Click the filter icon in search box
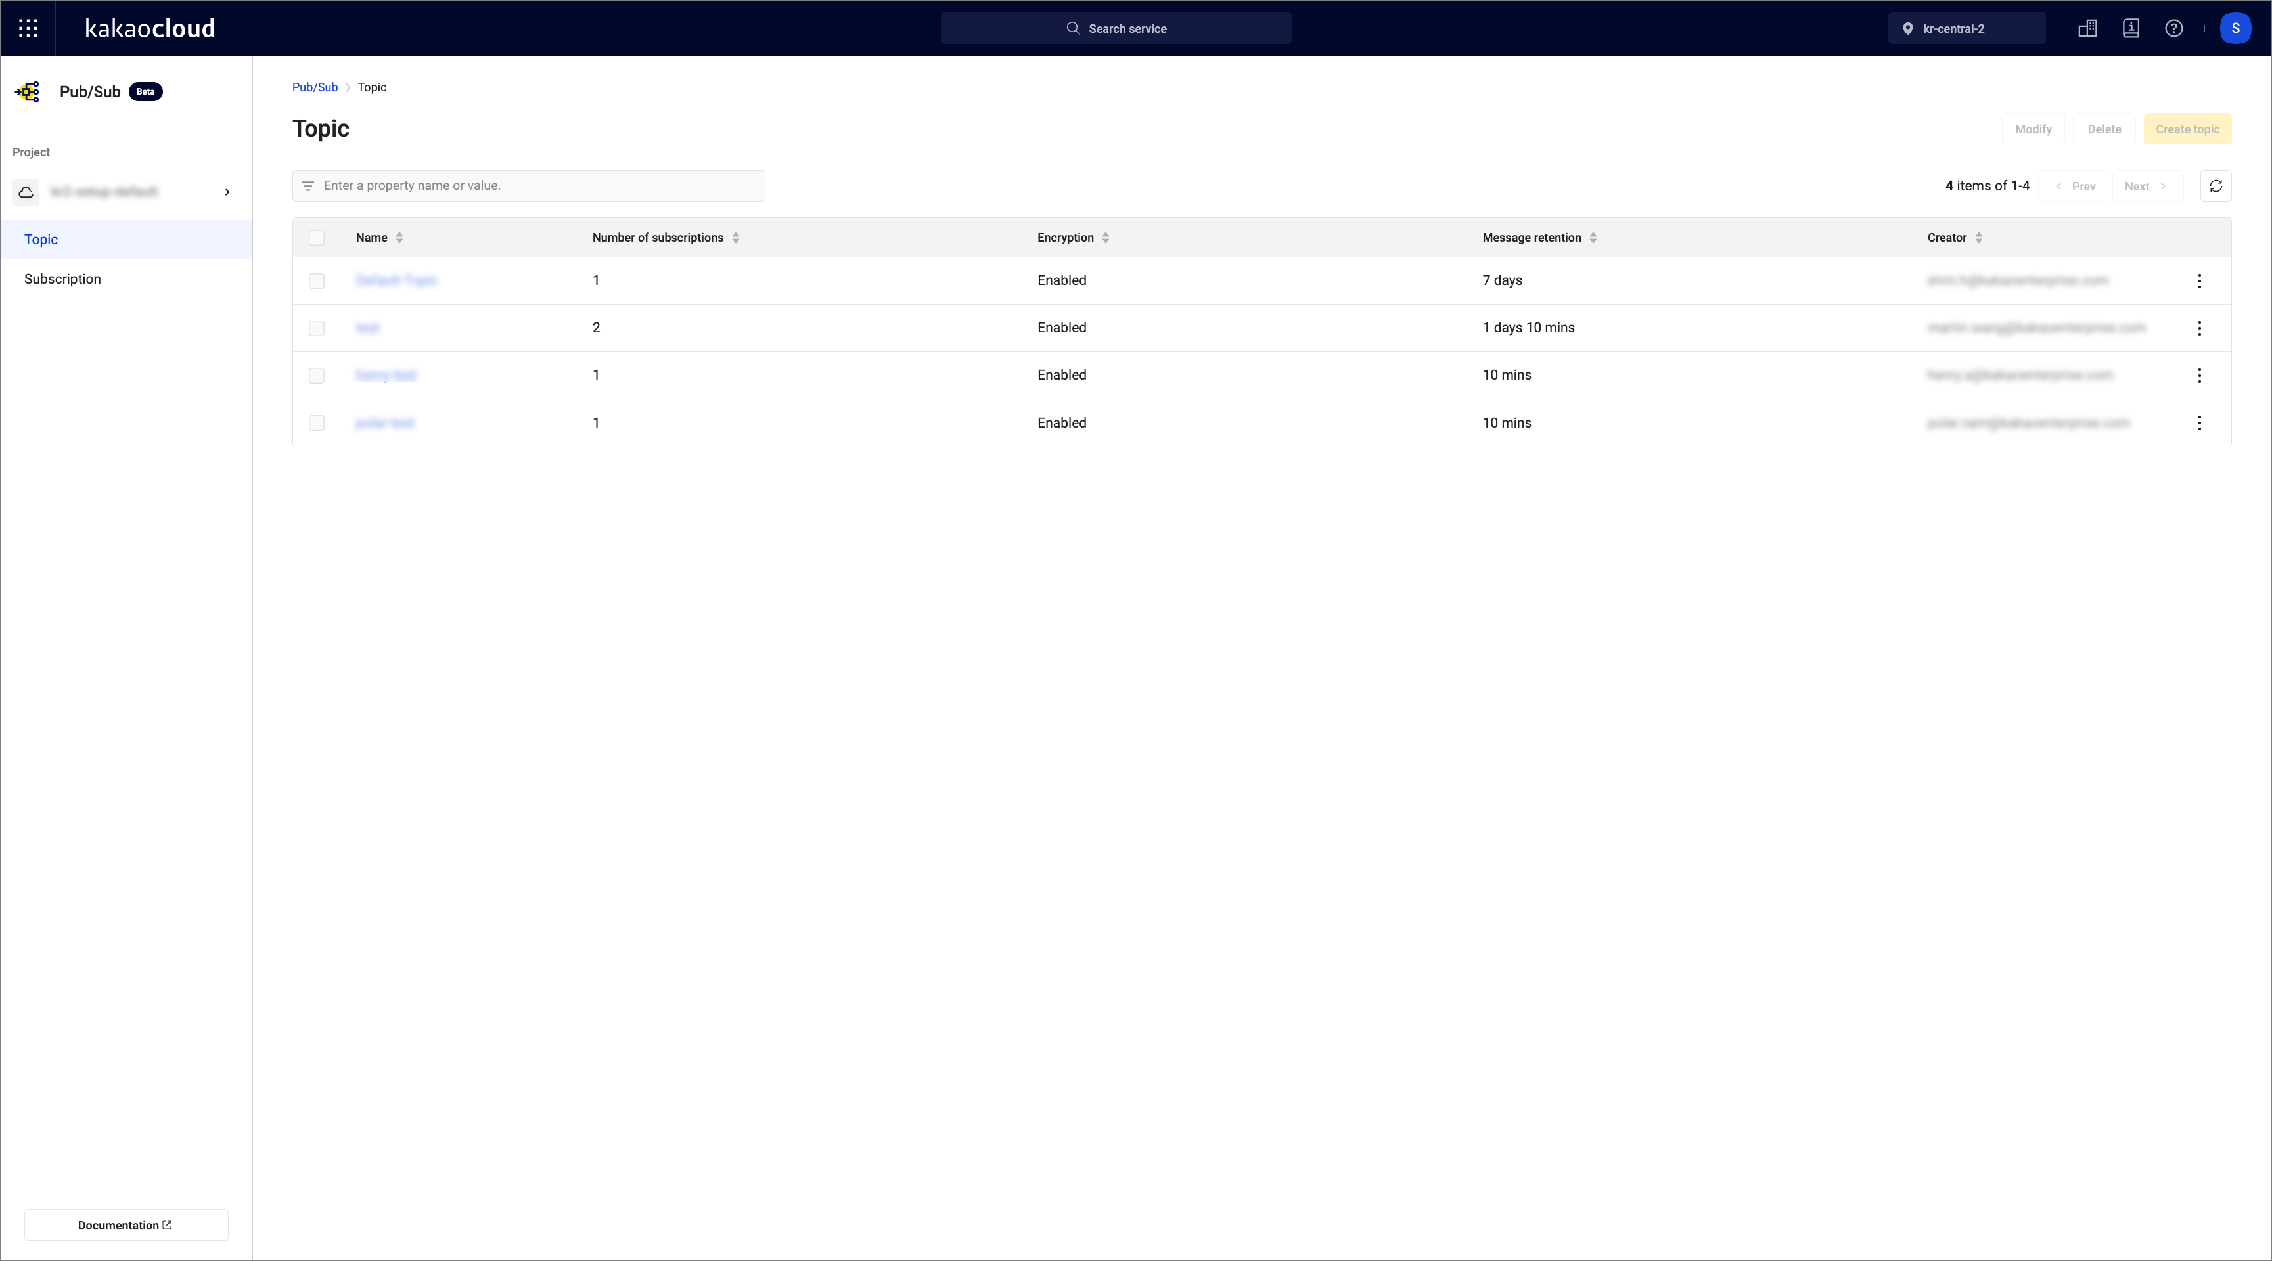The height and width of the screenshot is (1261, 2272). (308, 186)
